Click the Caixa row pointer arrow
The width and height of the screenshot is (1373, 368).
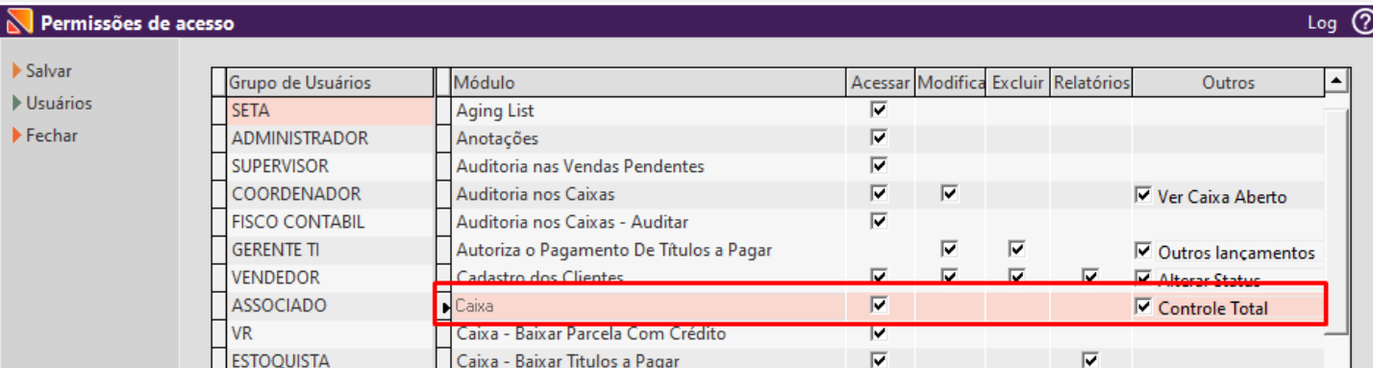click(446, 307)
